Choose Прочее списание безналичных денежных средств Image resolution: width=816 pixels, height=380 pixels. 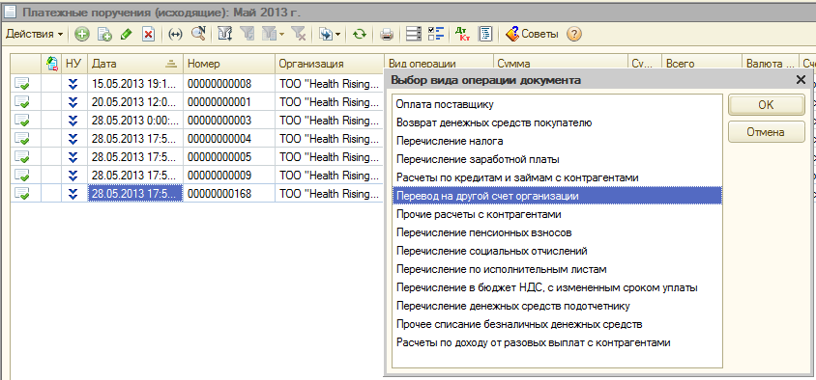tap(557, 324)
